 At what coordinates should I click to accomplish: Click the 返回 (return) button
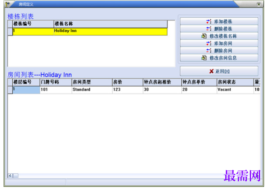pos(219,71)
